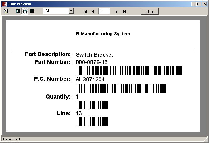Go to the first page
Viewport: 209px width, 143px height.
coord(85,12)
